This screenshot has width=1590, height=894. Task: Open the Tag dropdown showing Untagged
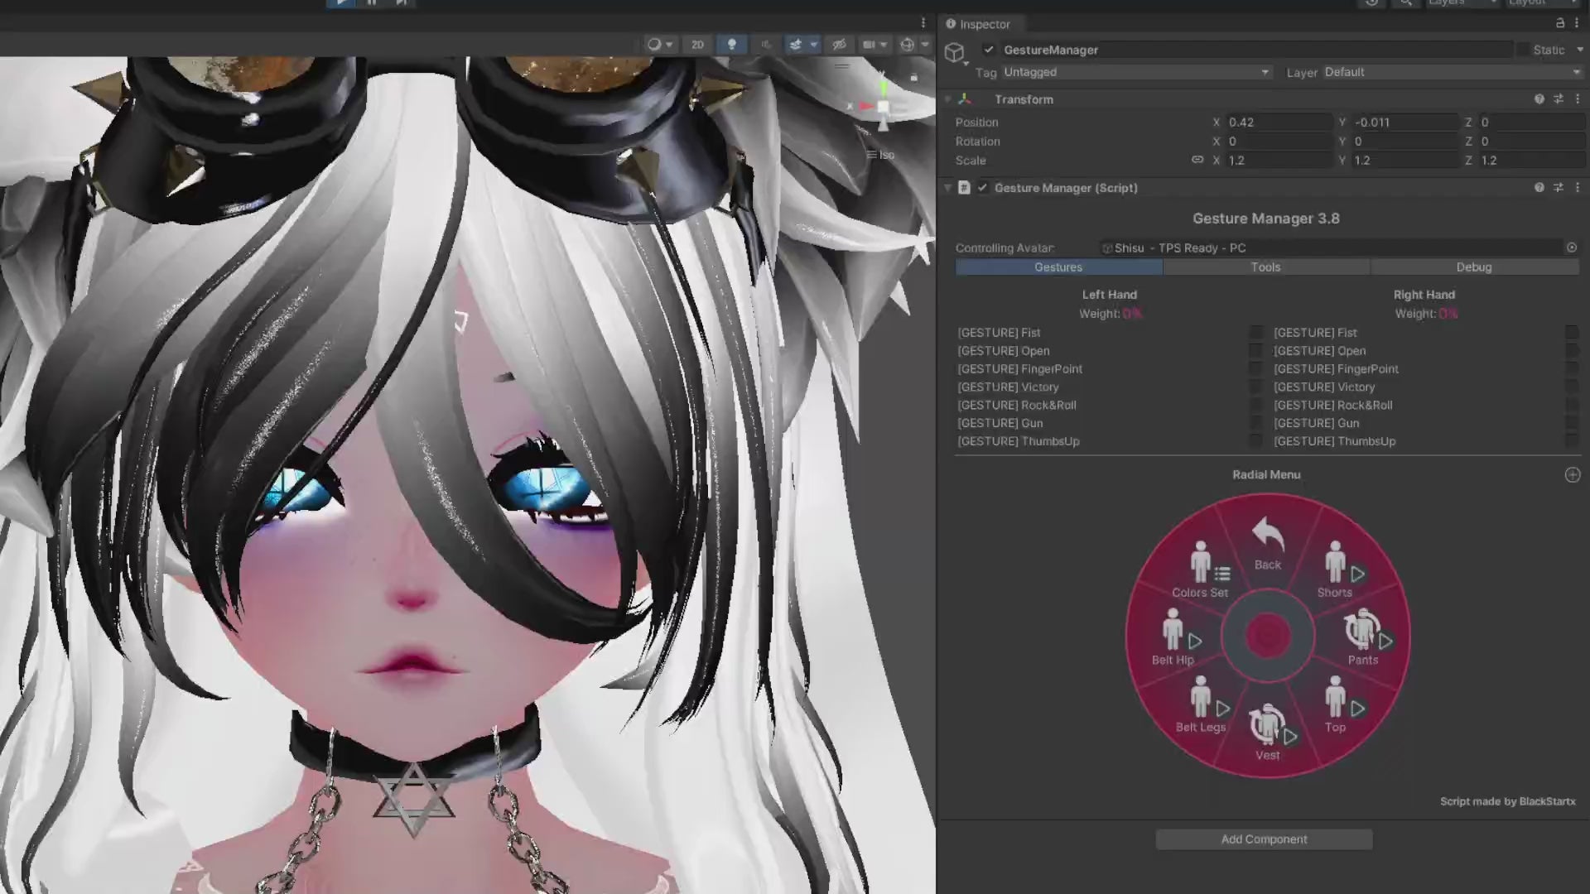(1135, 72)
